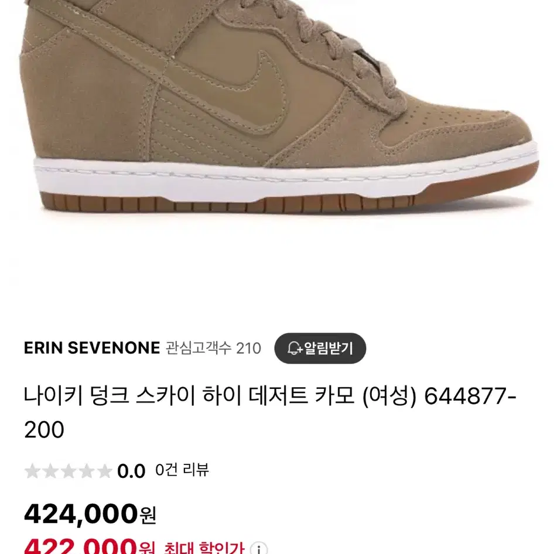The height and width of the screenshot is (554, 554).
Task: Open the ERIN SEVENONE store page
Action: click(92, 348)
